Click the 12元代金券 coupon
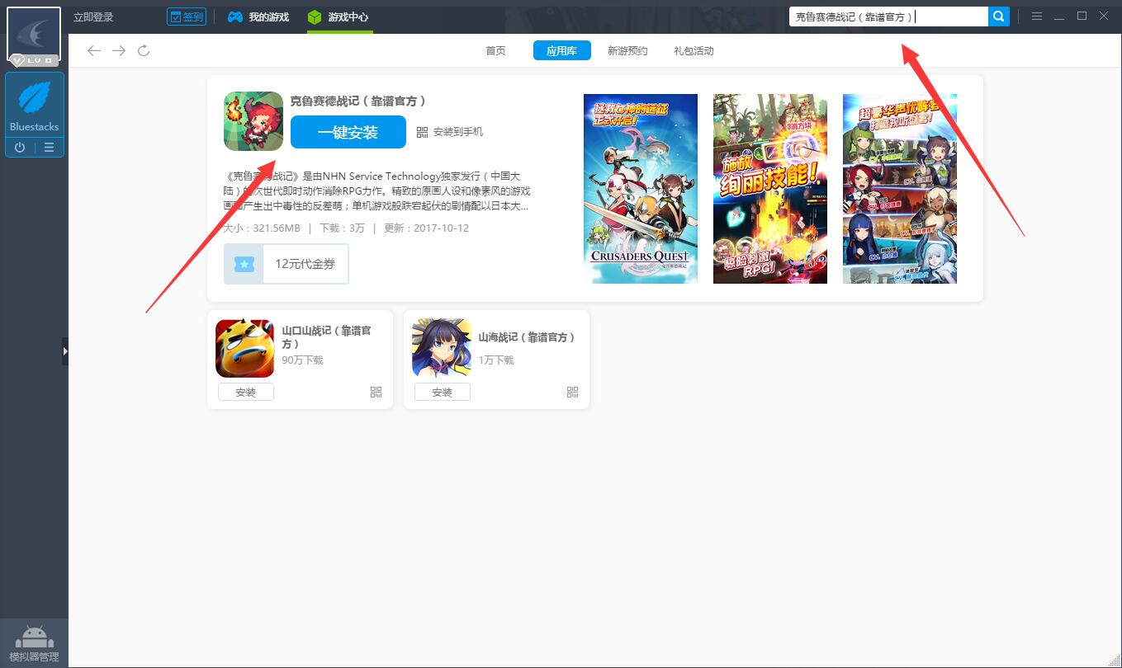 point(286,264)
